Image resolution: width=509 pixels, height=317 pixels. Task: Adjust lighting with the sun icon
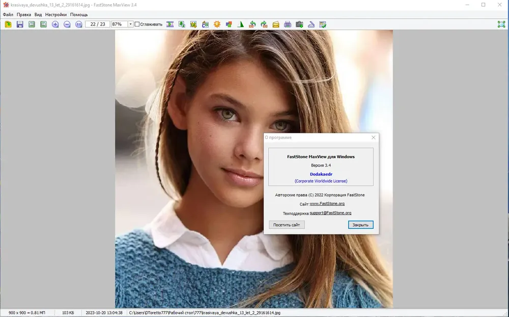(x=217, y=24)
